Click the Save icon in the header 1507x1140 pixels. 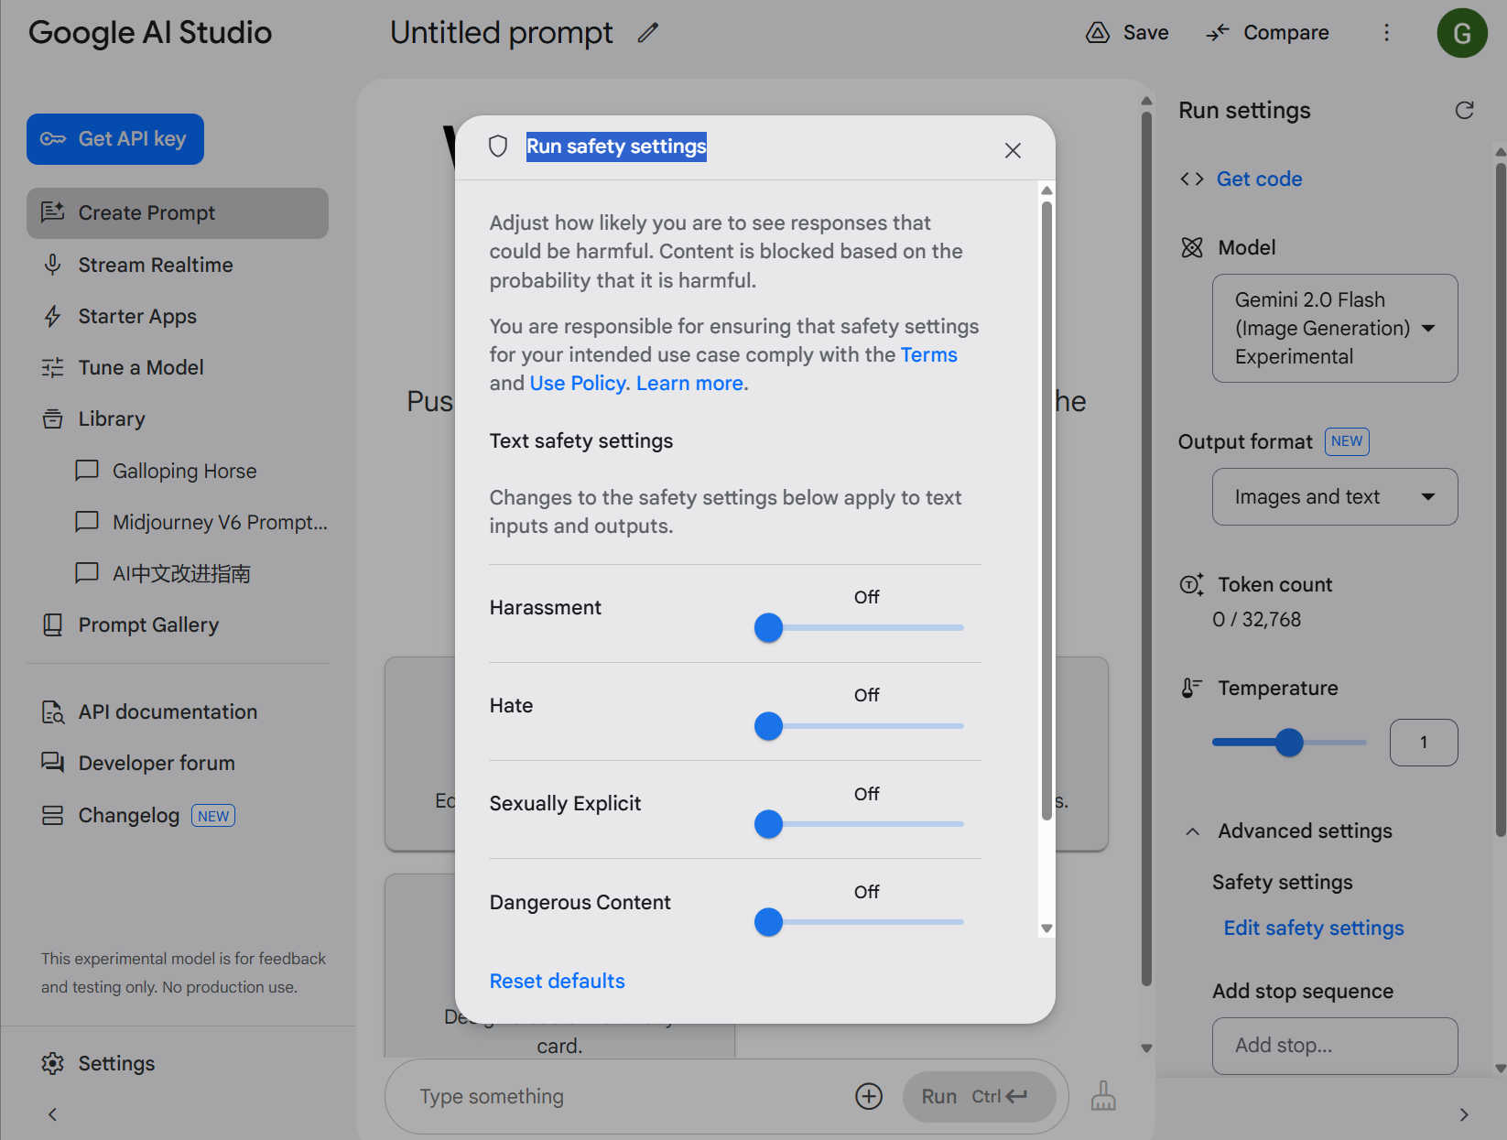pyautogui.click(x=1098, y=33)
